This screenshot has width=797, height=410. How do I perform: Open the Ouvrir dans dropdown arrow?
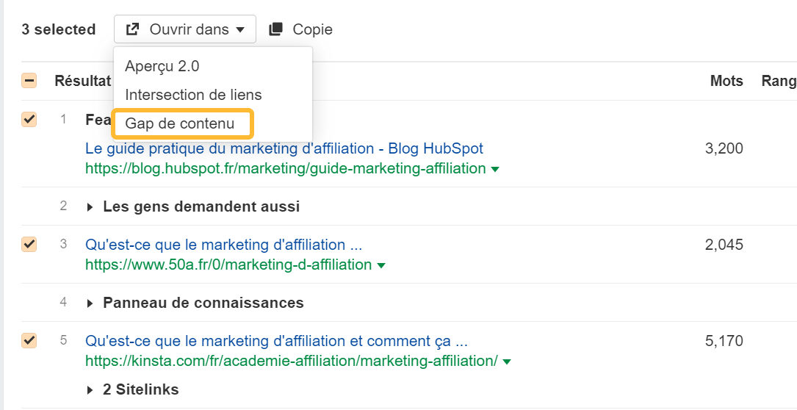tap(240, 30)
